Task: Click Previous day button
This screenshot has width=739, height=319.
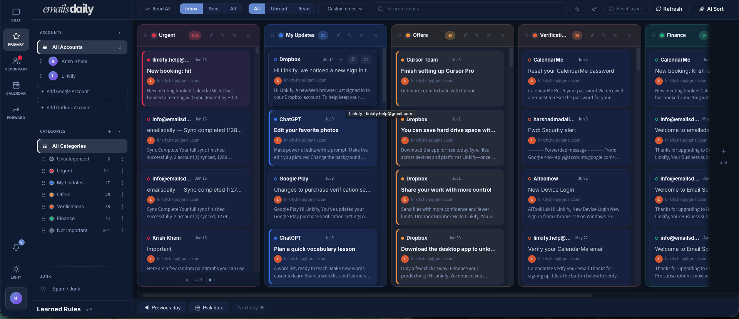Action: 162,308
